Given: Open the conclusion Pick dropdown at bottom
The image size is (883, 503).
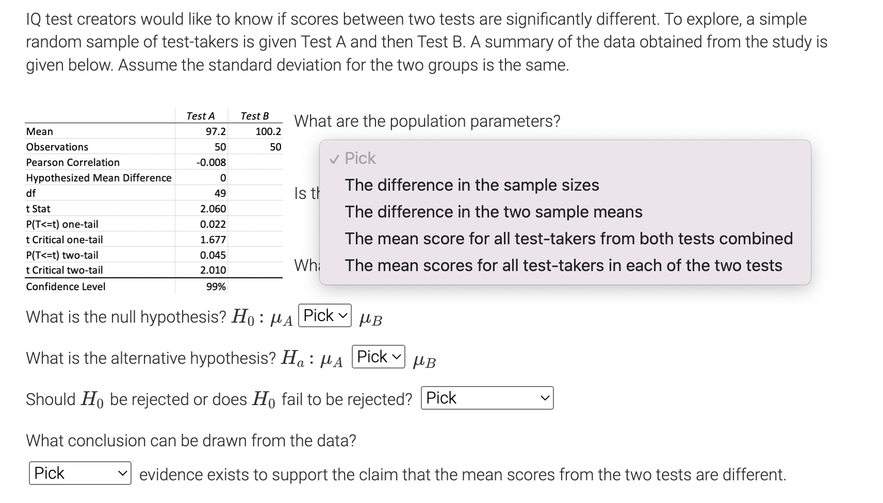Looking at the screenshot, I should point(79,473).
